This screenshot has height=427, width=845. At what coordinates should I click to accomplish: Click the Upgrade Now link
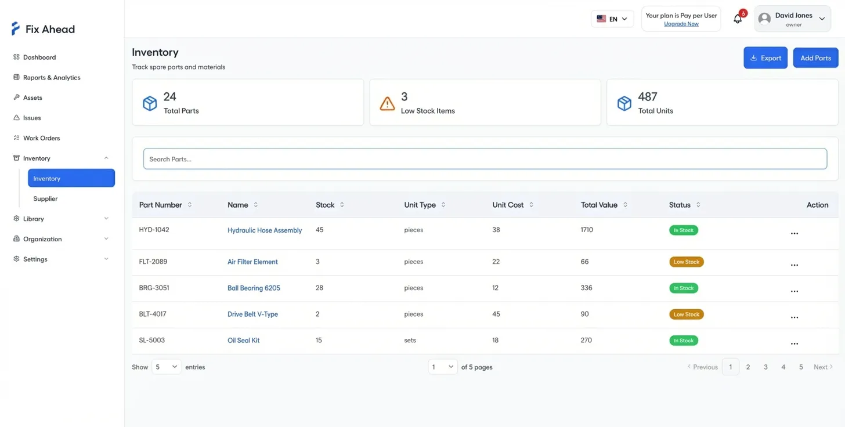point(681,24)
